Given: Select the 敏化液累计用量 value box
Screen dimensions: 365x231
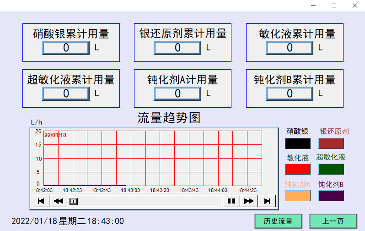Looking at the screenshot, I should (x=290, y=48).
